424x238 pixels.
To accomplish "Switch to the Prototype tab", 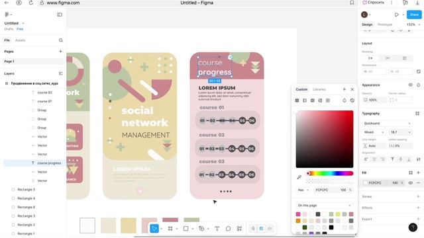I will pyautogui.click(x=385, y=24).
